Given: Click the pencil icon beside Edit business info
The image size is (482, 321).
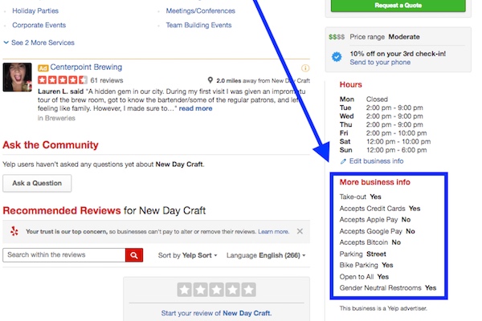Looking at the screenshot, I should coord(343,161).
